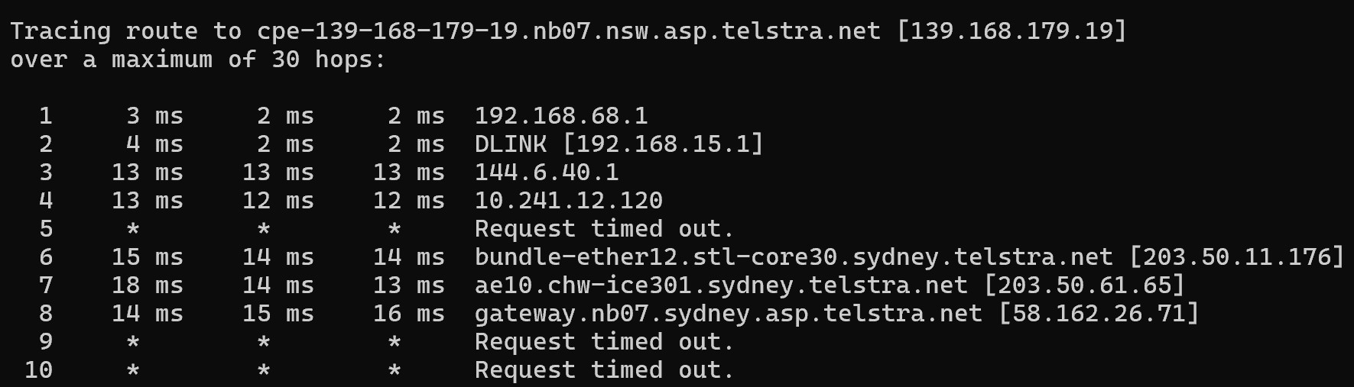Click the ae10.chw-ice301.sydney.telstra.net hostname

721,285
